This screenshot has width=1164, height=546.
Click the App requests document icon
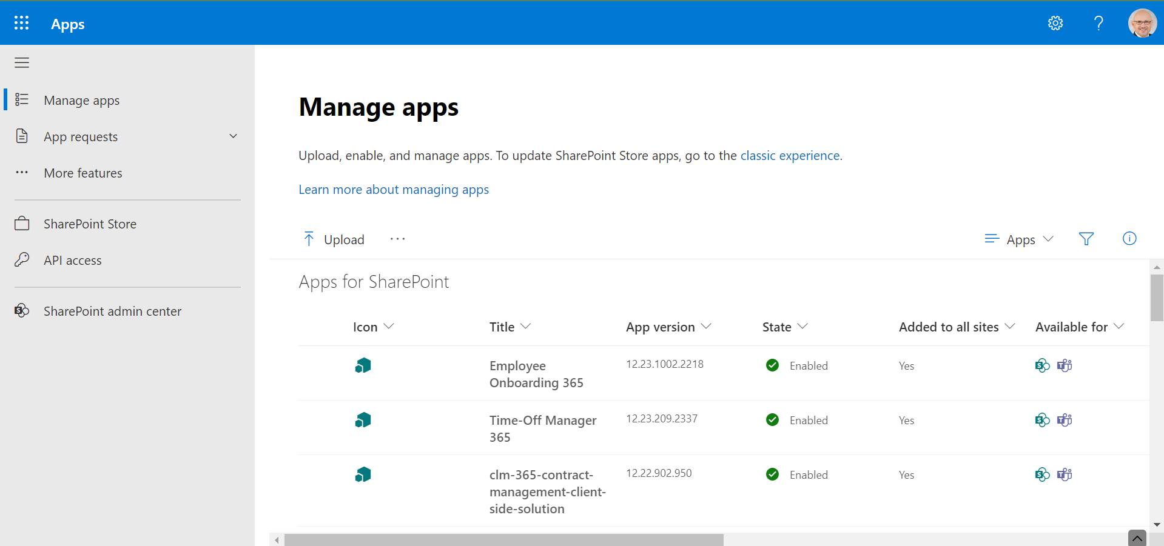point(22,136)
